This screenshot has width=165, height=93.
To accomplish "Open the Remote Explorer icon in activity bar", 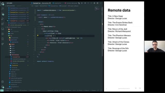I will point(3,29).
